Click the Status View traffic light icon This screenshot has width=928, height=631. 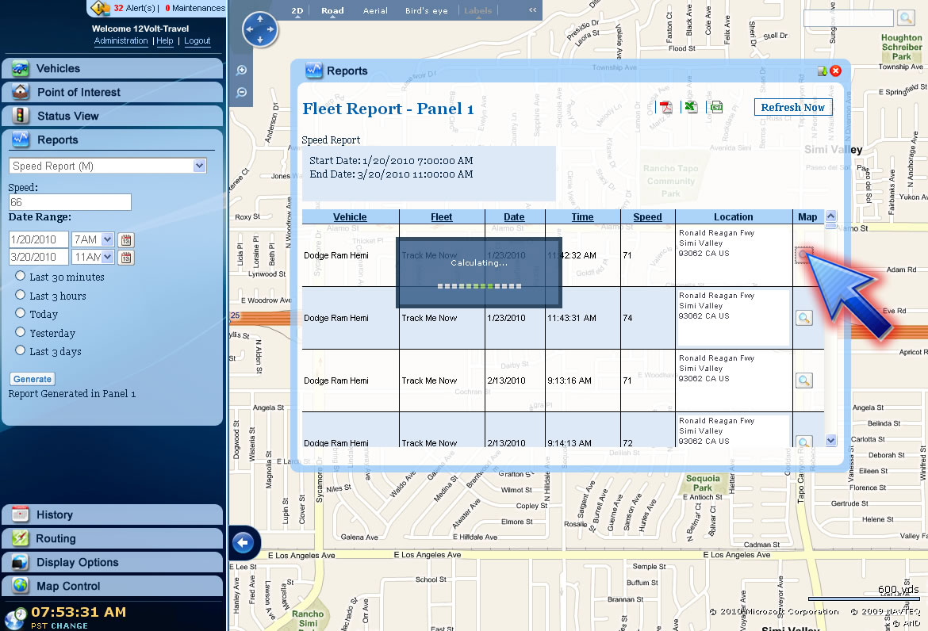coord(20,115)
